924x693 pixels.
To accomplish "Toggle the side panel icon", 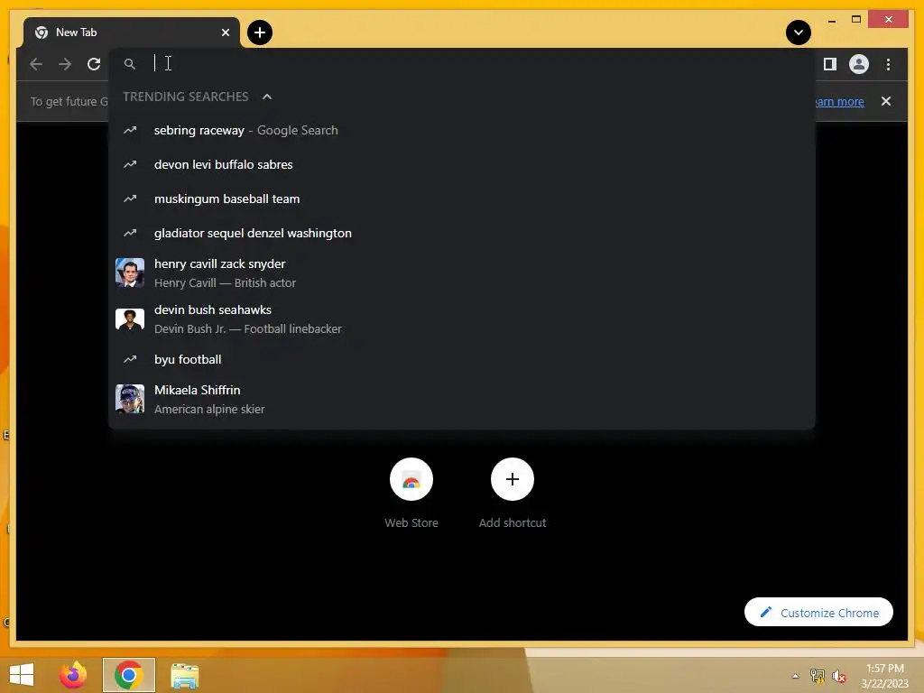I will point(830,64).
